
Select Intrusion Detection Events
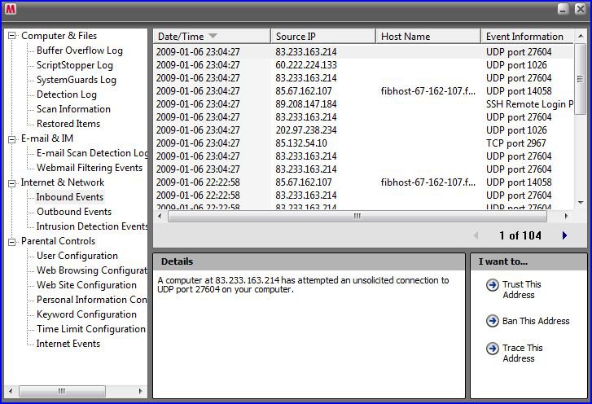[92, 226]
